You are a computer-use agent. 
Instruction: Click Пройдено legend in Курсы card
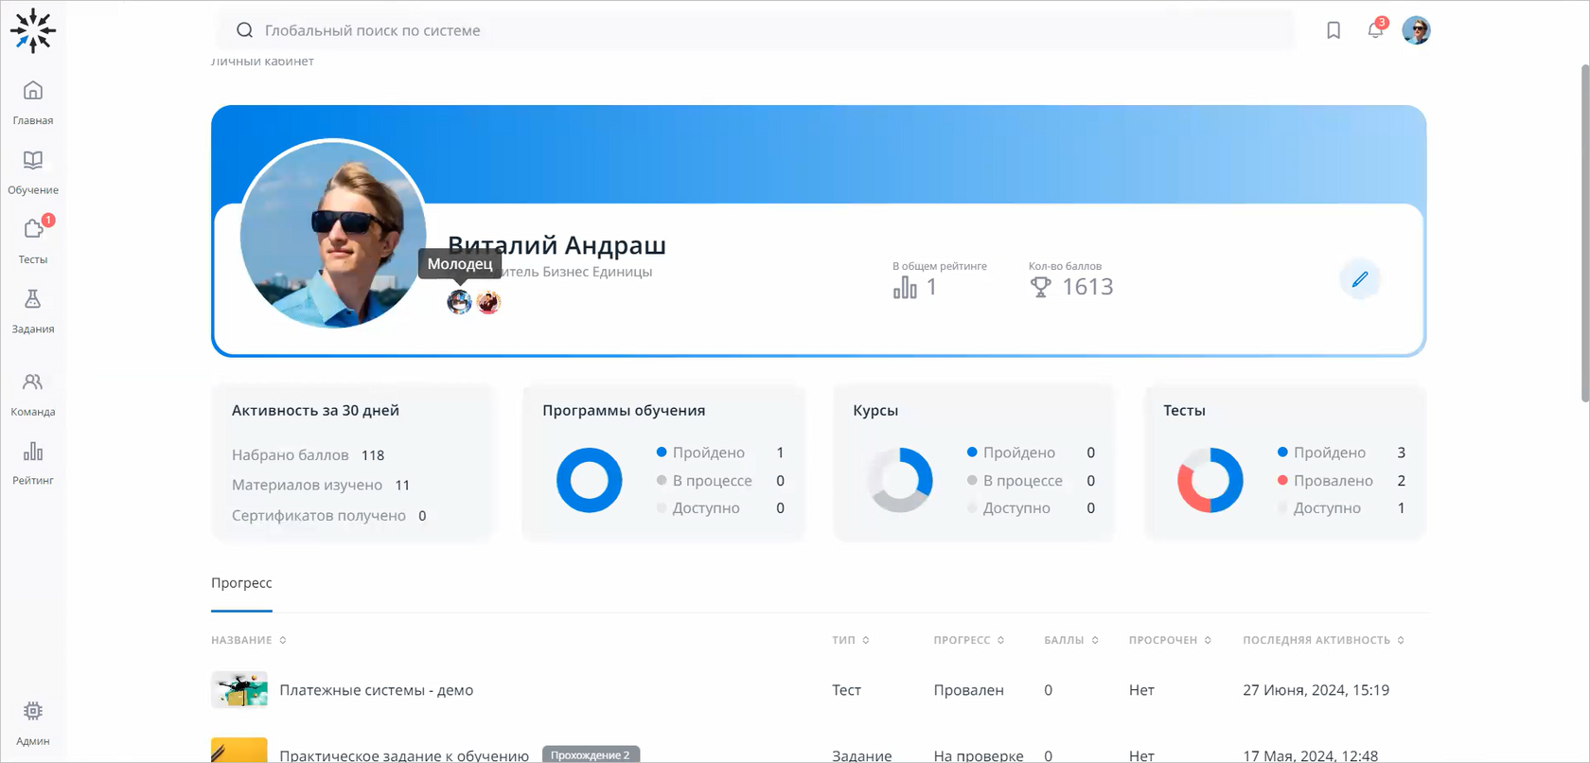click(x=1011, y=452)
